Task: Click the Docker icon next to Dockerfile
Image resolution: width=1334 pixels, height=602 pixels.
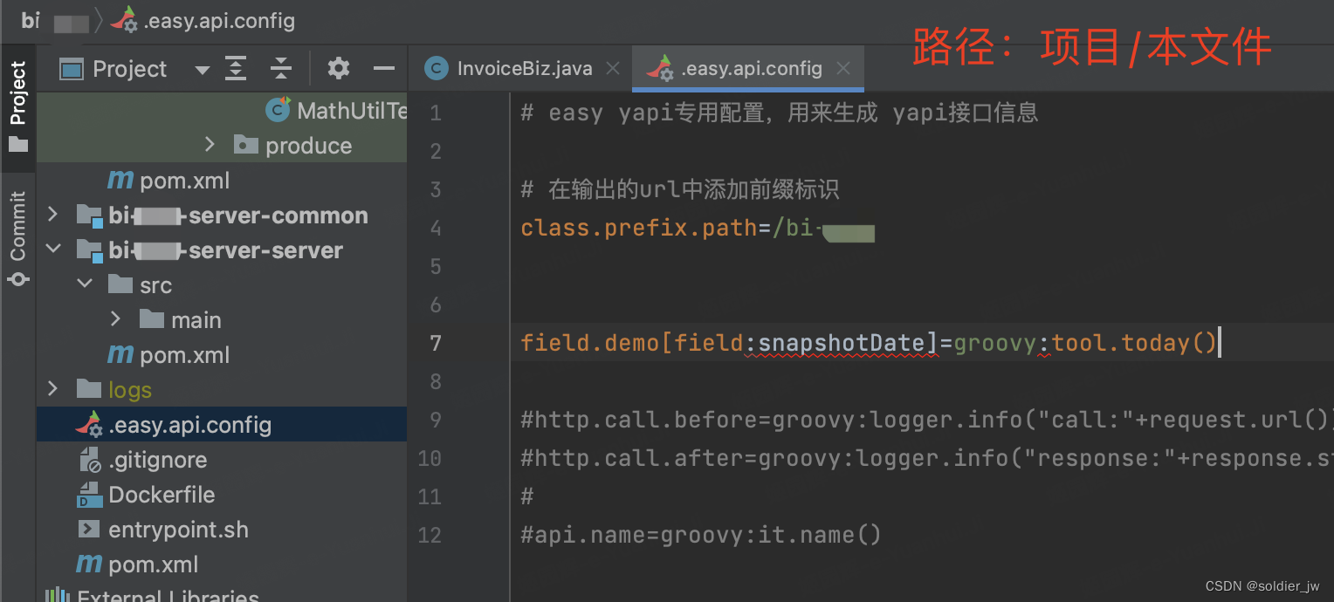Action: 90,495
